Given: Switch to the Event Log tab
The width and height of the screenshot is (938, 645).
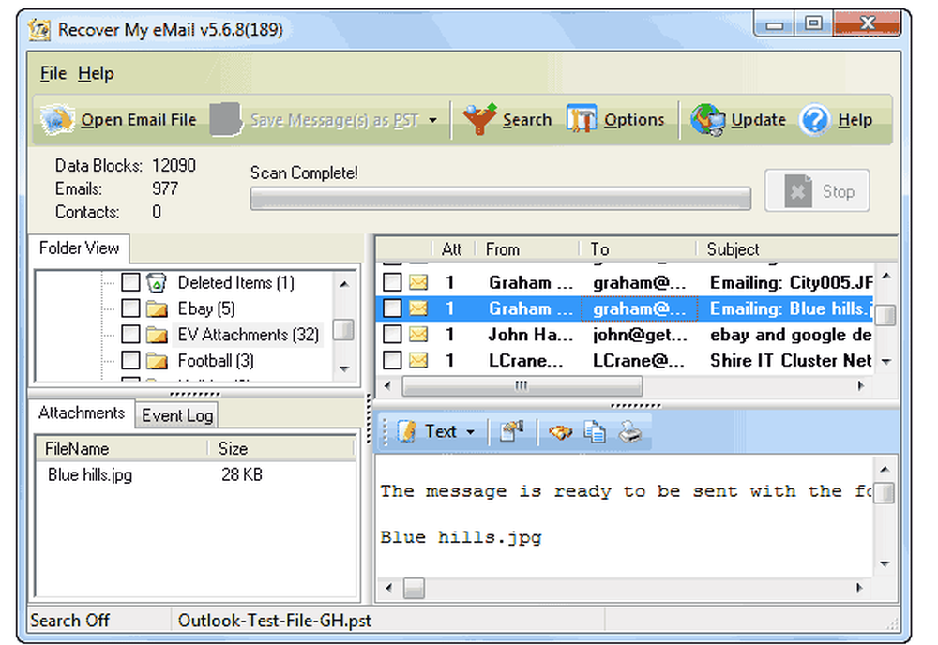Looking at the screenshot, I should pyautogui.click(x=176, y=414).
